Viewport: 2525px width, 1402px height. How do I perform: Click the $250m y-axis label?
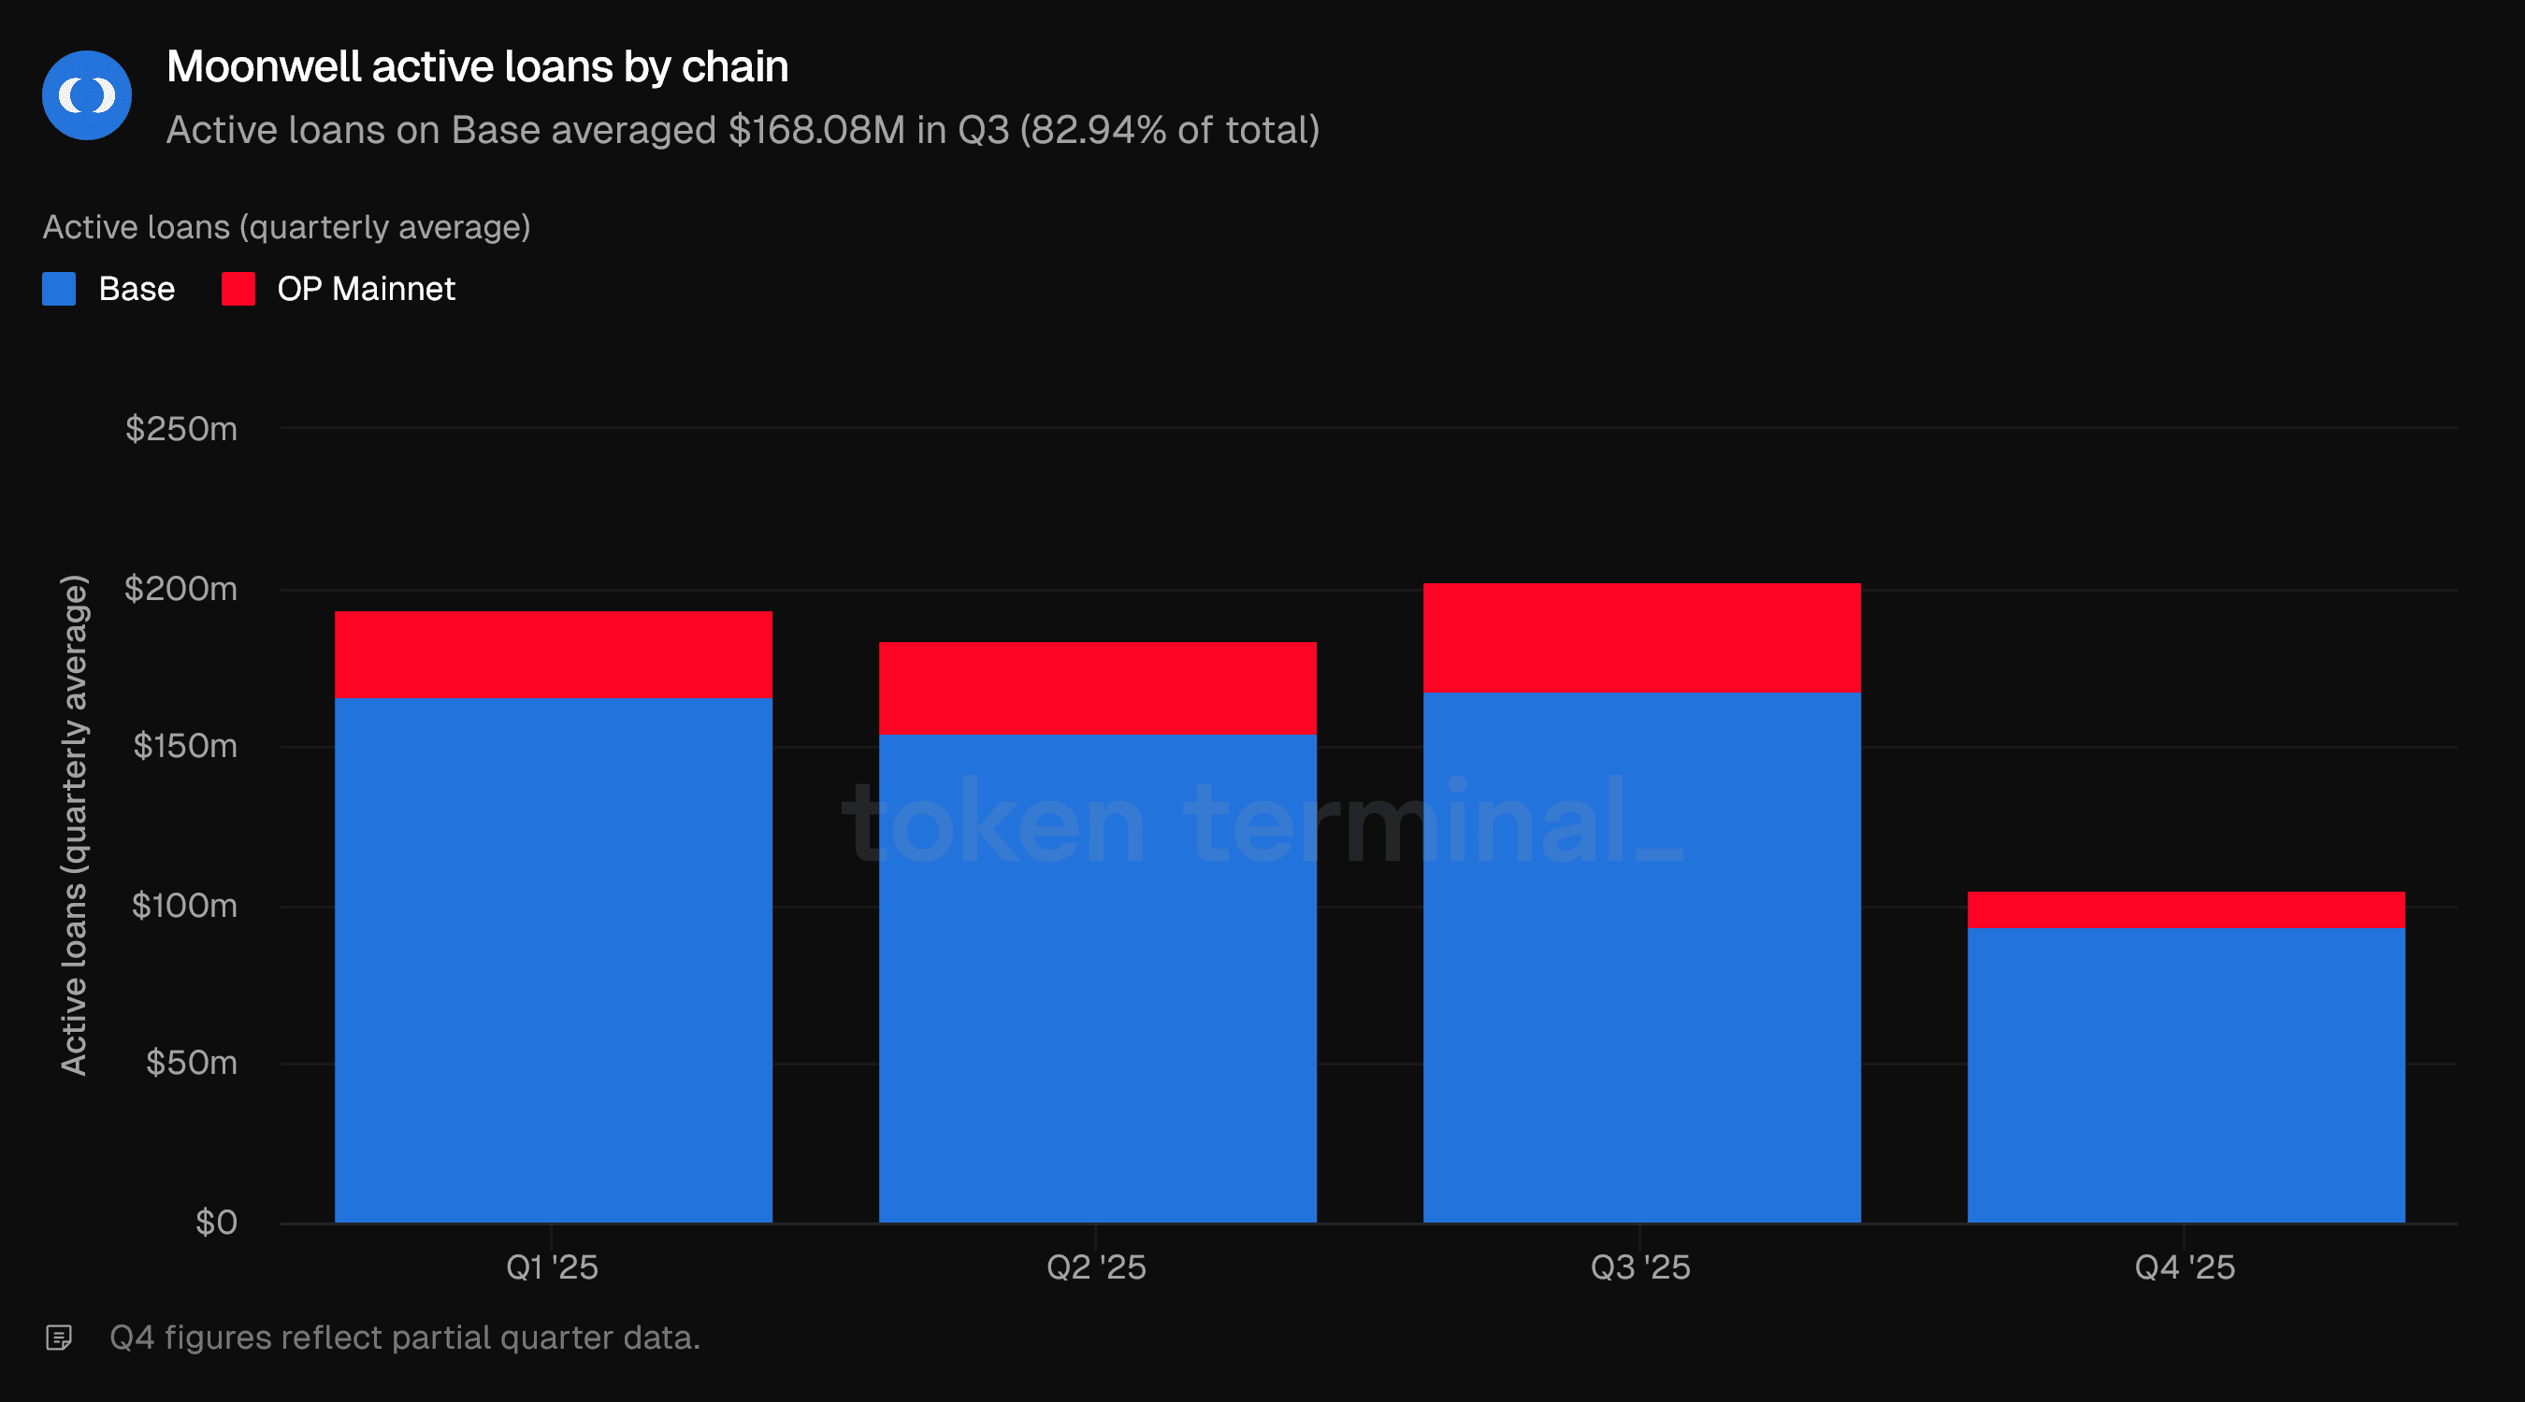tap(181, 429)
